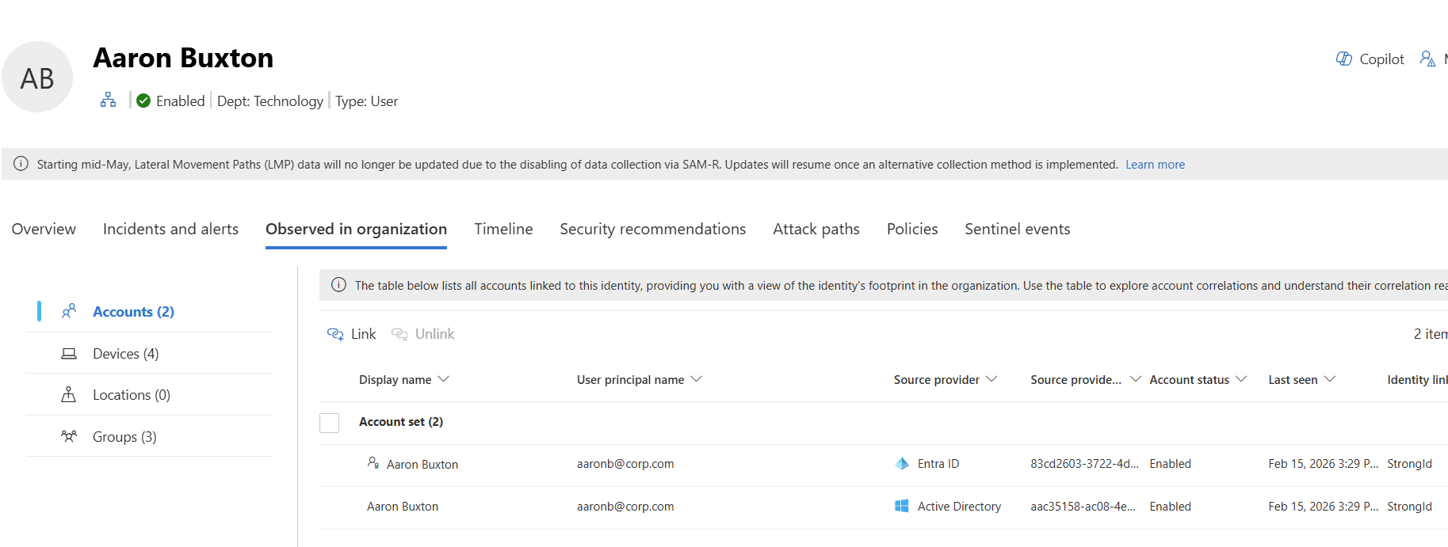The image size is (1448, 547).
Task: Click the Link button label
Action: (364, 334)
